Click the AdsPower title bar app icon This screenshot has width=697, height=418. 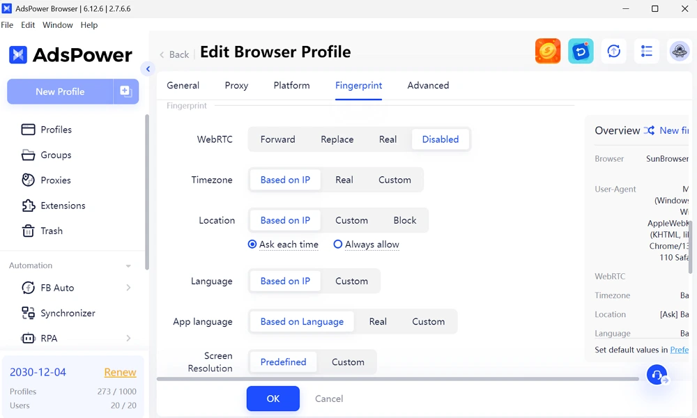click(7, 8)
